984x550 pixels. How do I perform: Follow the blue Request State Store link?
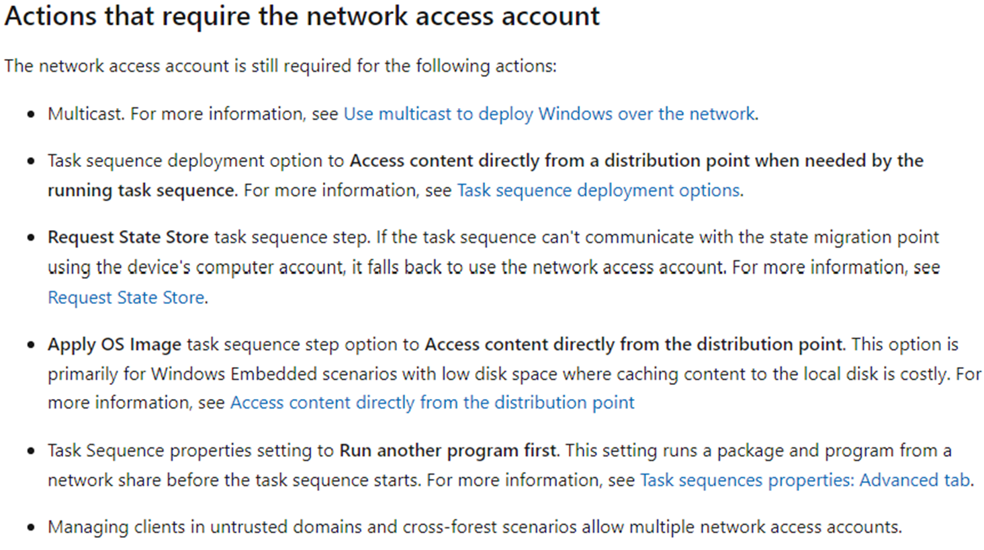point(126,298)
